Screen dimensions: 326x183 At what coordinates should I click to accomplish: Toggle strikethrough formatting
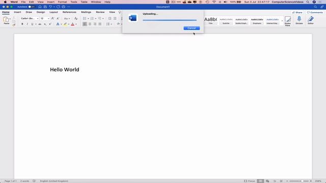[x=40, y=24]
